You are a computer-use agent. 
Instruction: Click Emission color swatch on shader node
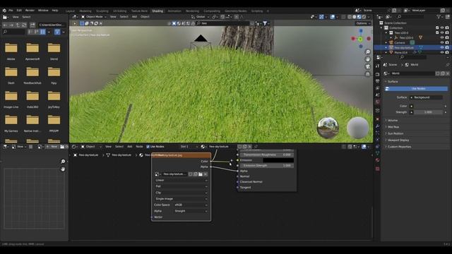[278, 160]
